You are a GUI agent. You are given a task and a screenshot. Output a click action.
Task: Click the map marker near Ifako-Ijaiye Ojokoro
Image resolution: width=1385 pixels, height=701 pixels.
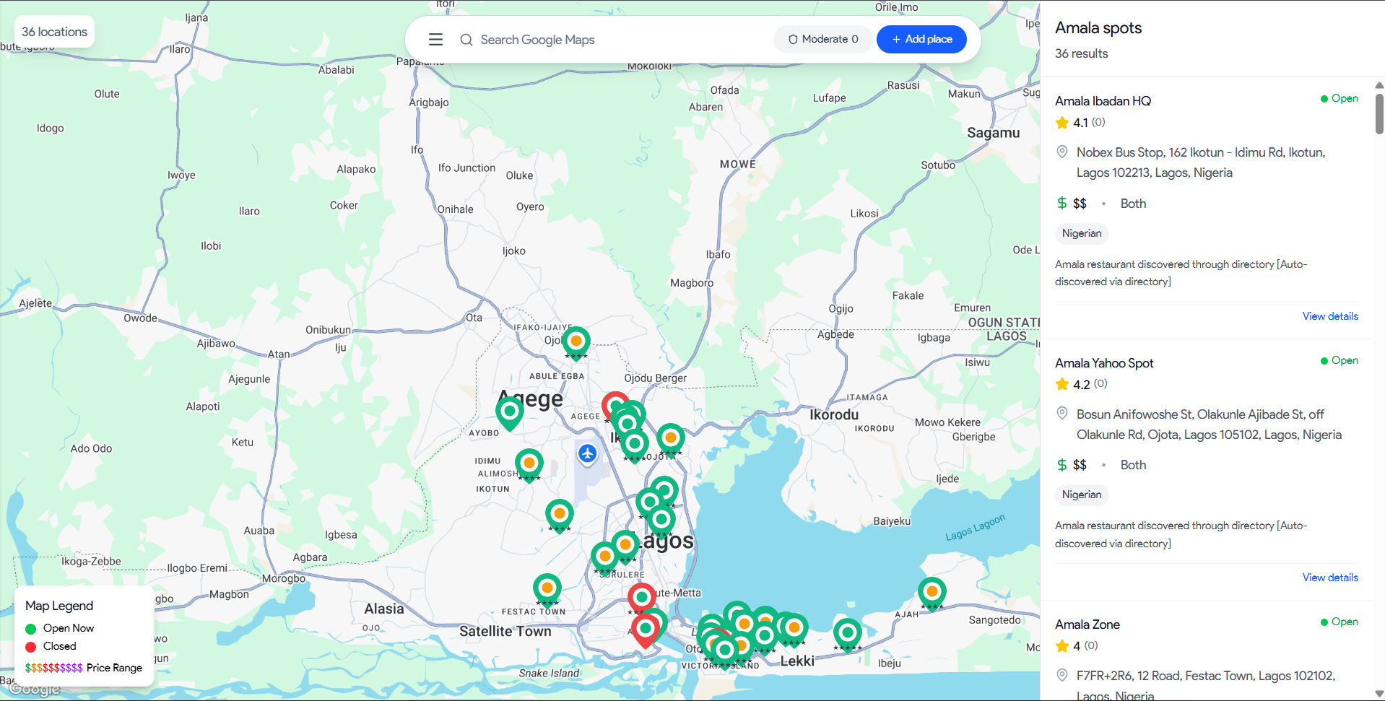point(576,341)
